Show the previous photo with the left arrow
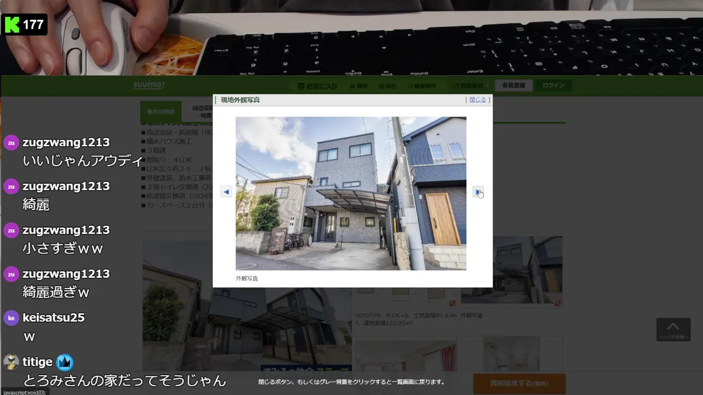Image resolution: width=703 pixels, height=395 pixels. (226, 191)
